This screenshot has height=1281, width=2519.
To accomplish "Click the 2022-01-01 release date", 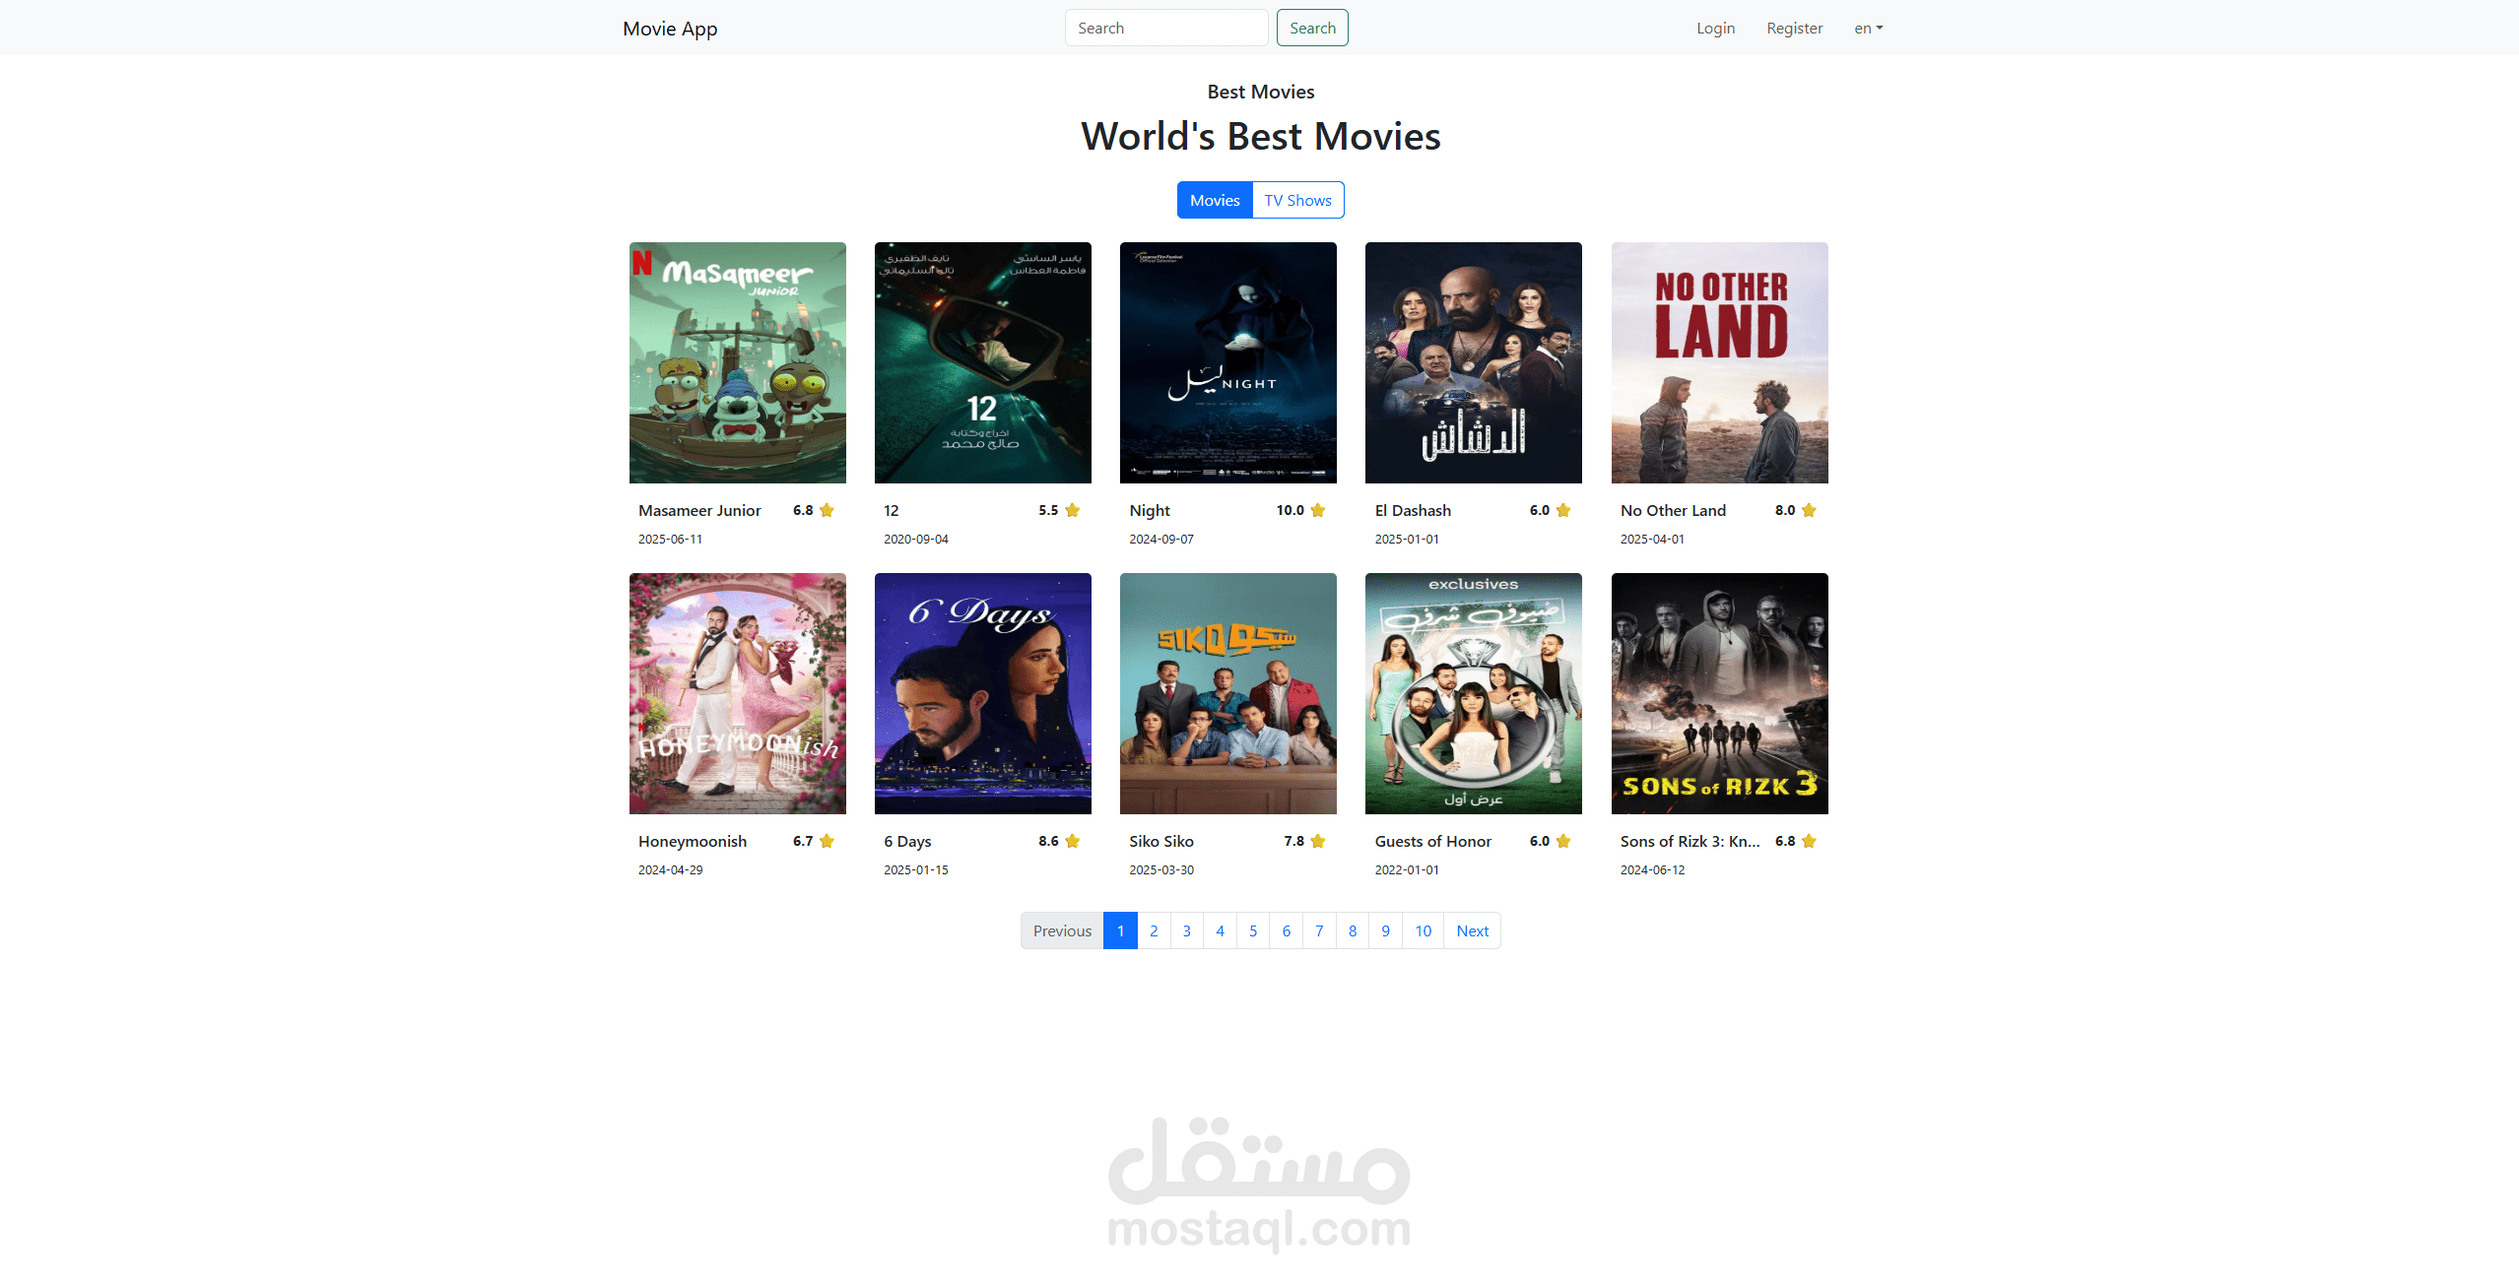I will coord(1407,869).
